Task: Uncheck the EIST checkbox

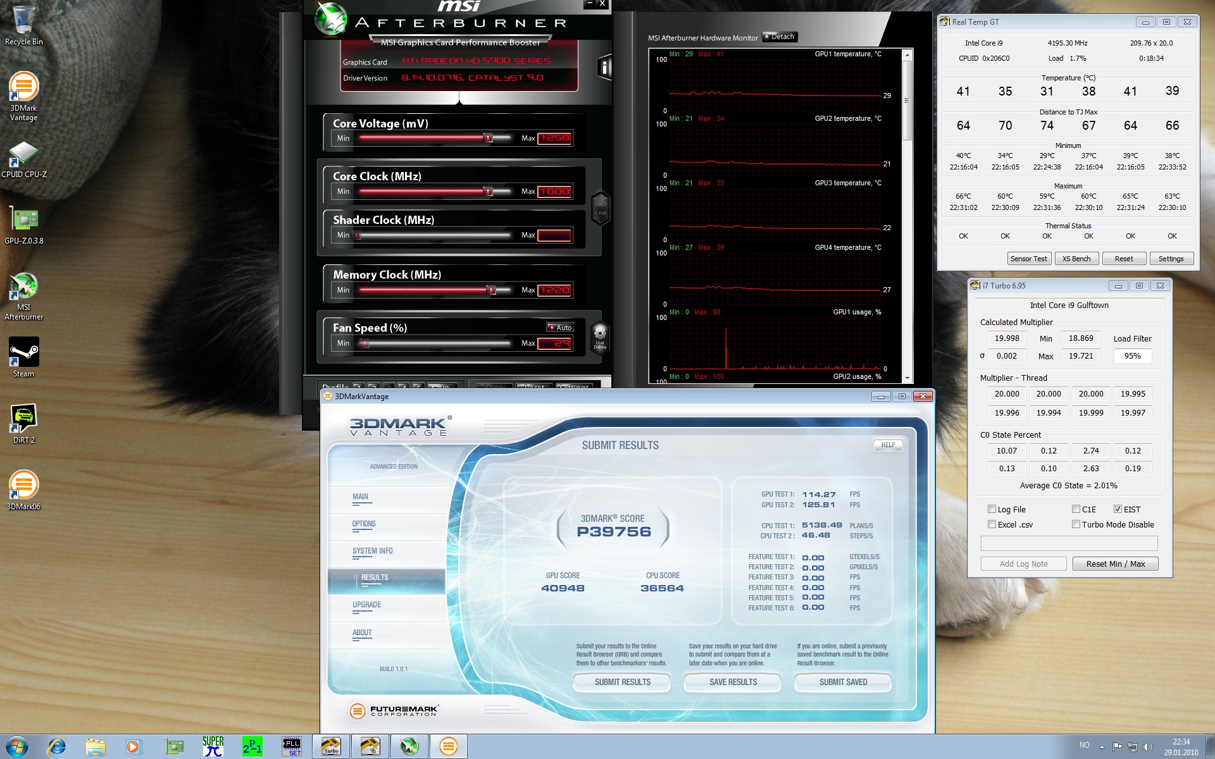Action: tap(1118, 509)
